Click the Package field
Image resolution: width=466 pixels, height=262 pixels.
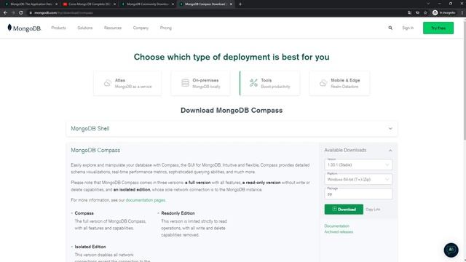358,194
